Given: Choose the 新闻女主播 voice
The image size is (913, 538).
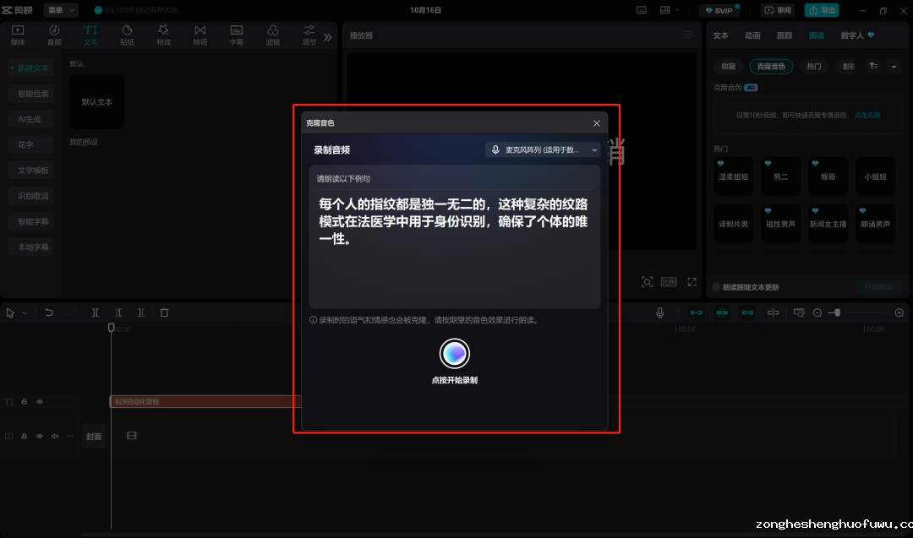Looking at the screenshot, I should coord(828,223).
